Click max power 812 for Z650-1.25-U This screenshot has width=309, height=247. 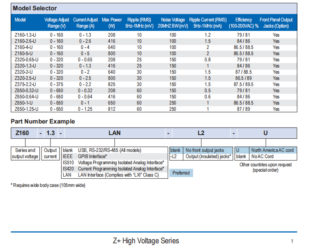111,109
